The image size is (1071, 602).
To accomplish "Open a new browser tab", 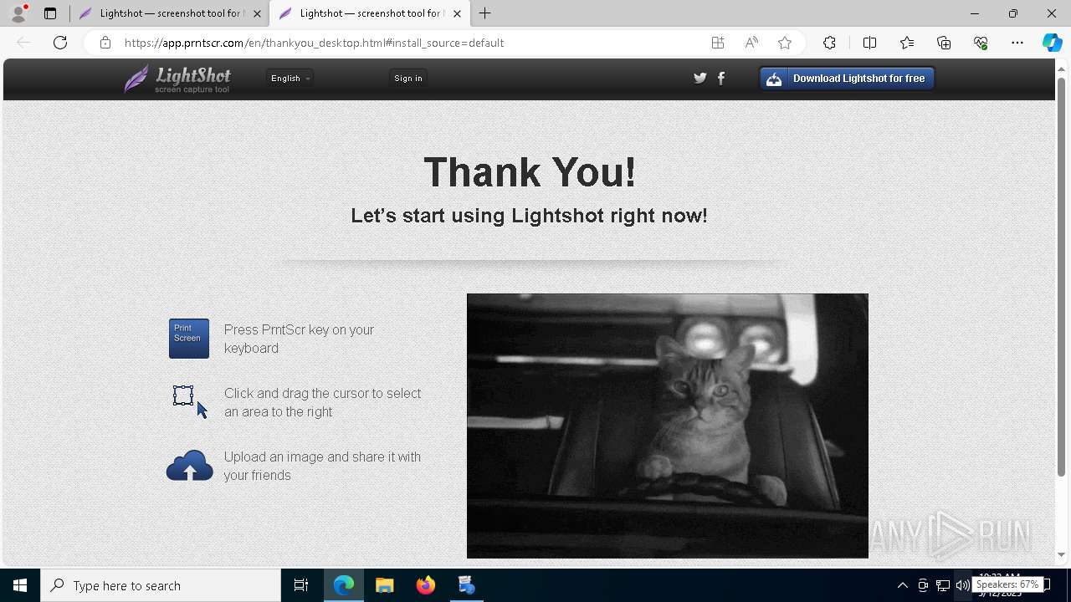I will 485,13.
